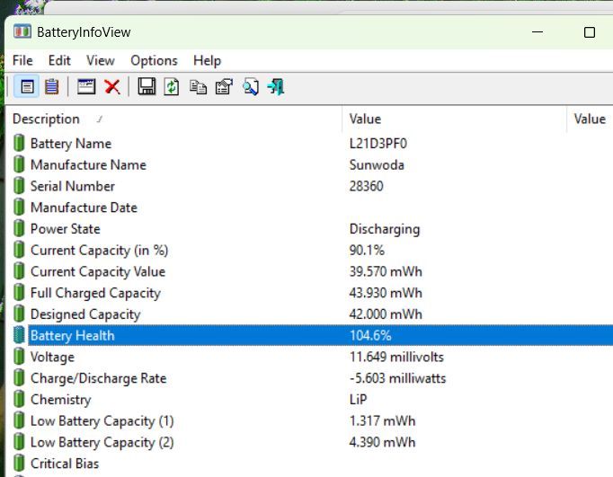Image resolution: width=613 pixels, height=477 pixels.
Task: Click the first Value column header
Action: (365, 119)
